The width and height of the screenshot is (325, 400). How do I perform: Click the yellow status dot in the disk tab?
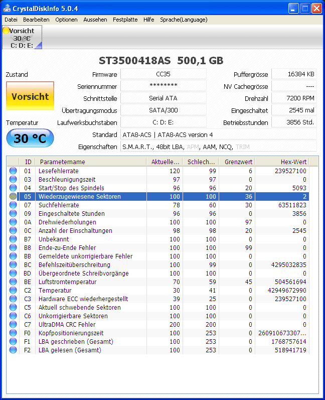click(x=6, y=31)
